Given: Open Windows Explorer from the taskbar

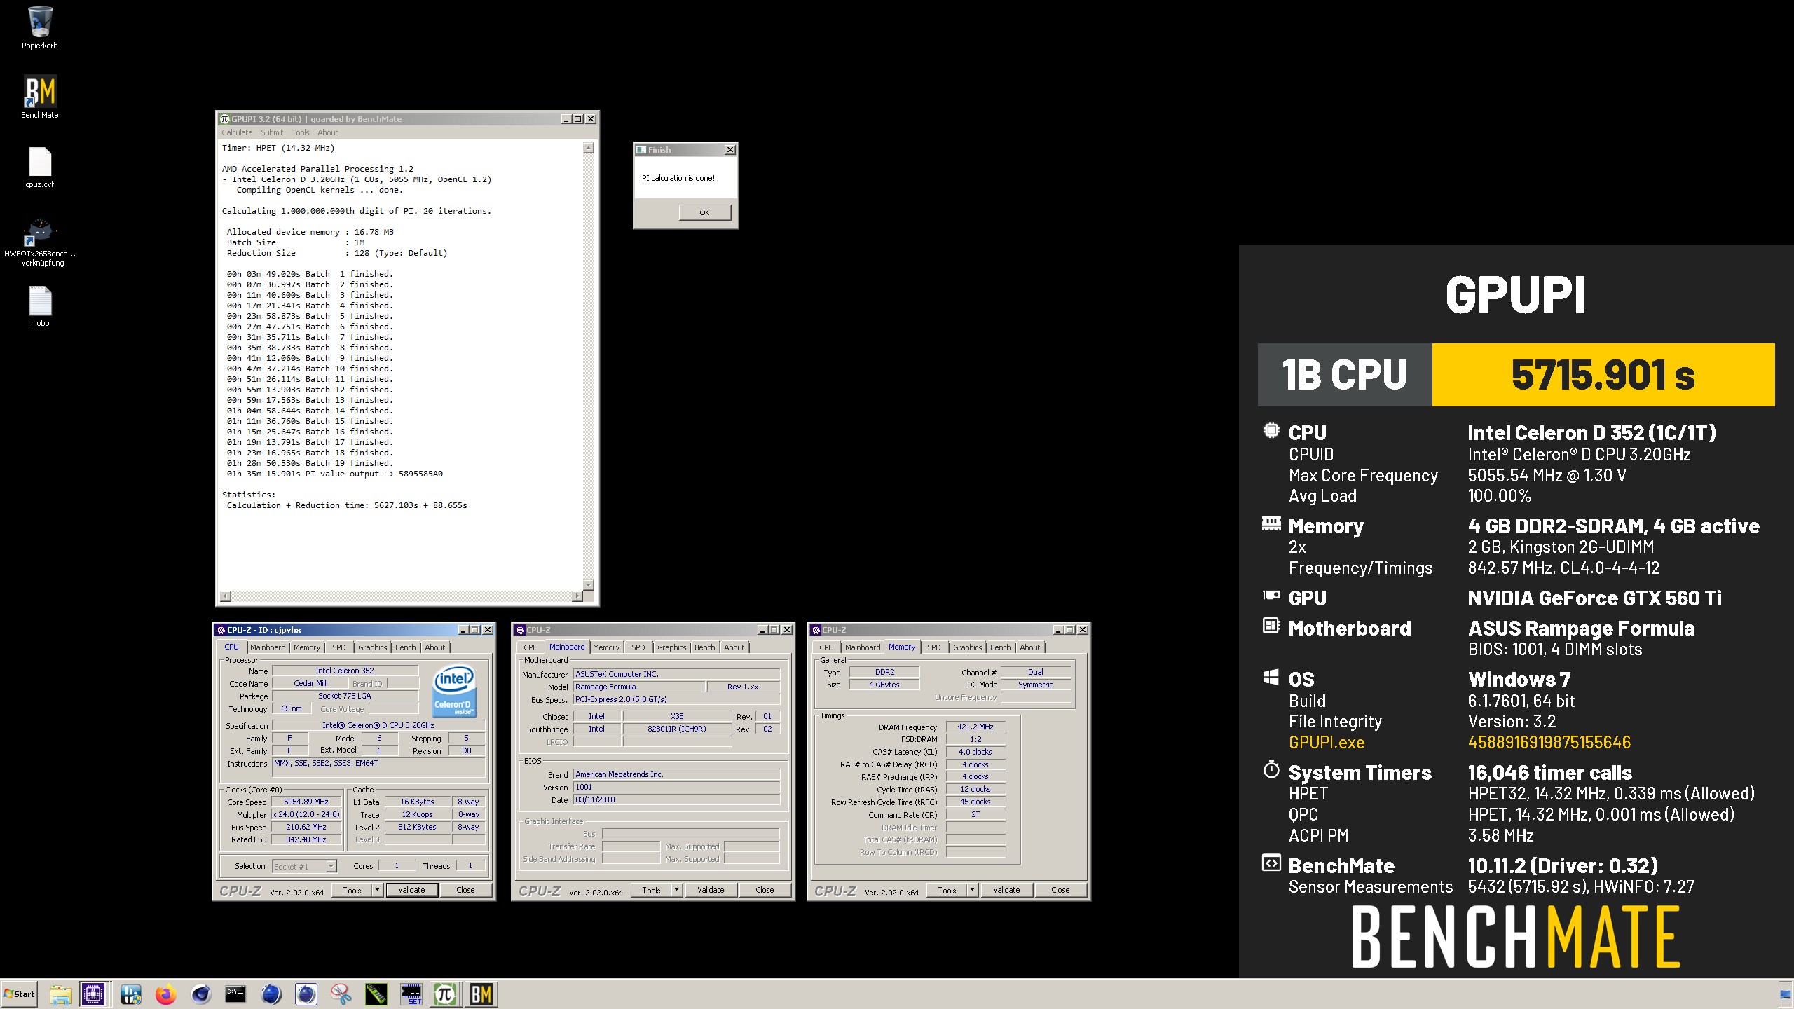Looking at the screenshot, I should [x=60, y=994].
